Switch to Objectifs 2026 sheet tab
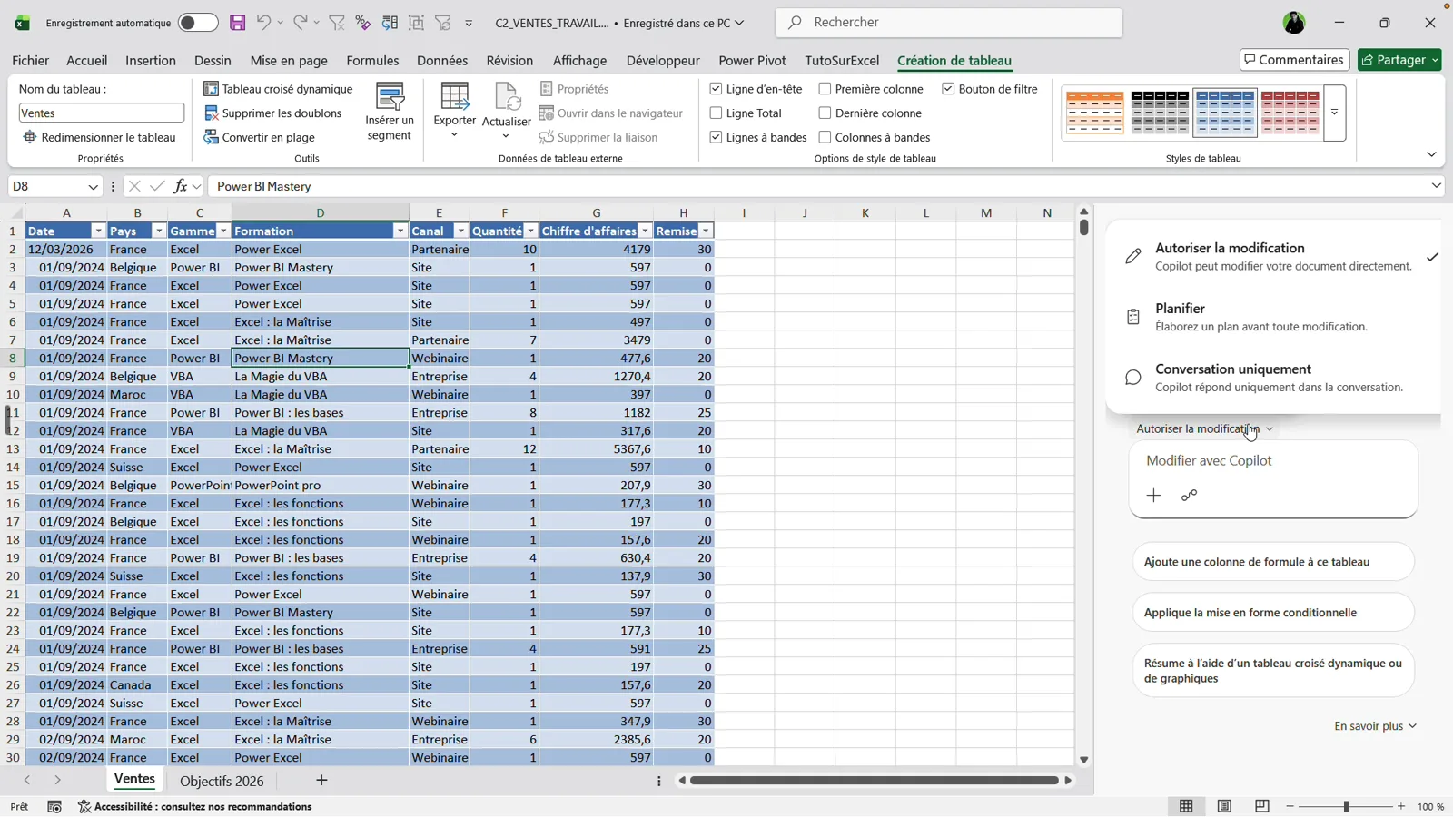Viewport: 1453px width, 817px height. click(222, 781)
